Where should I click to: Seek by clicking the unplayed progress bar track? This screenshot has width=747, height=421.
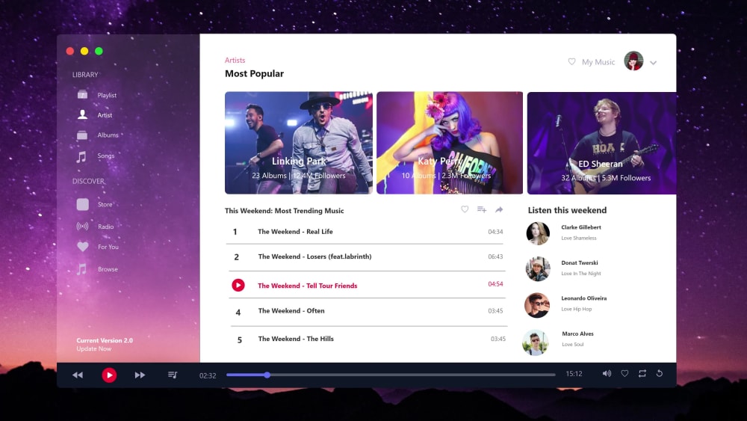point(412,375)
